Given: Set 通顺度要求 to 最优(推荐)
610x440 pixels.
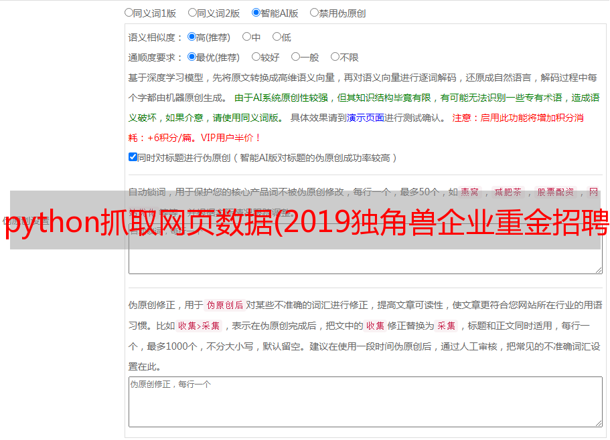Looking at the screenshot, I should point(192,57).
